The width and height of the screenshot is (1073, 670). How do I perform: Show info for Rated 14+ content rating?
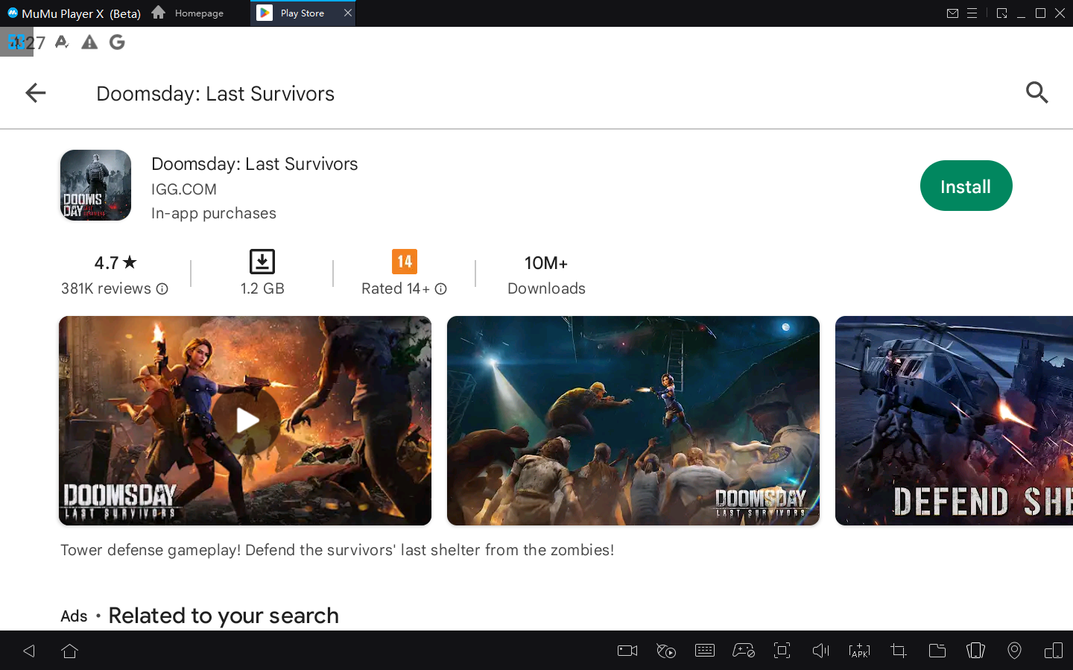click(440, 289)
